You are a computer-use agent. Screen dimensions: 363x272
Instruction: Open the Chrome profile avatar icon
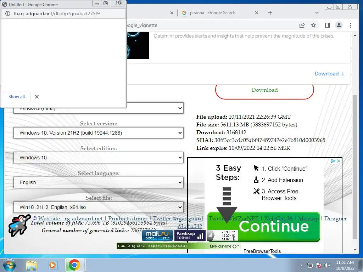click(339, 25)
